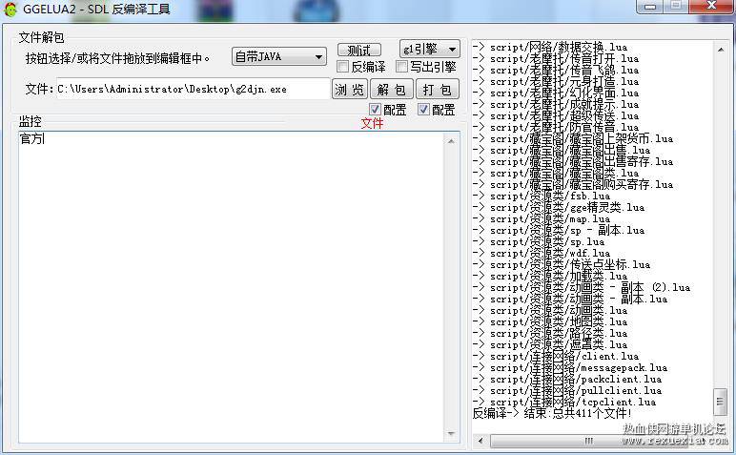Screen dimensions: 736x455
Task: Enable the 反编译 checkbox
Action: [343, 67]
